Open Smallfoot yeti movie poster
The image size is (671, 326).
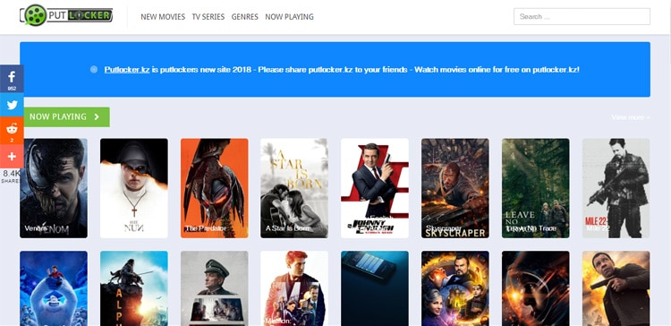pyautogui.click(x=54, y=288)
